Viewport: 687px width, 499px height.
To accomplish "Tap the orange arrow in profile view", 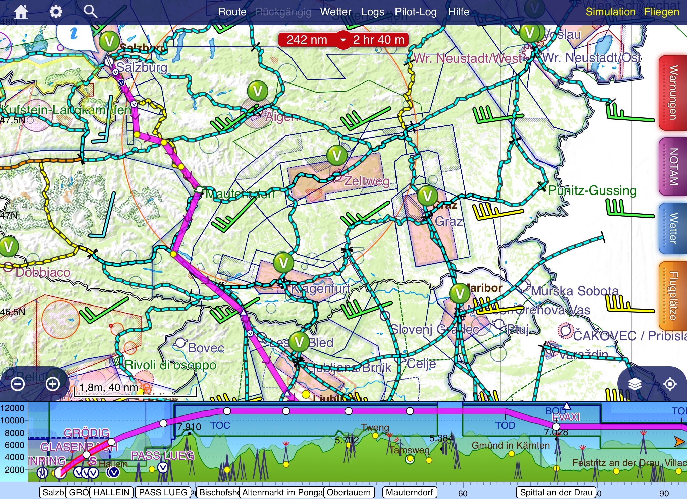I will [679, 442].
